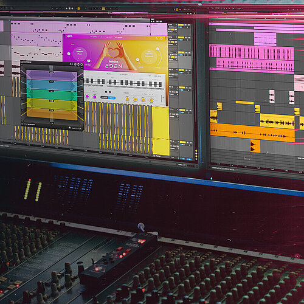Click the second small black round icon above Eden's switch
This screenshot has height=304, width=304.
[110, 92]
